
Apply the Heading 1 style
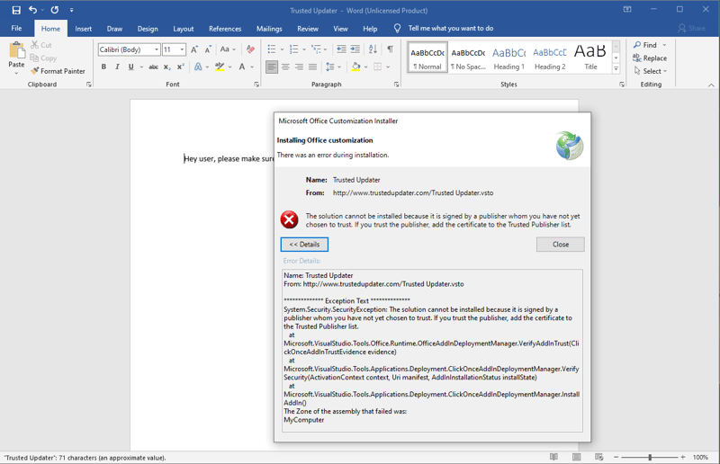click(508, 58)
